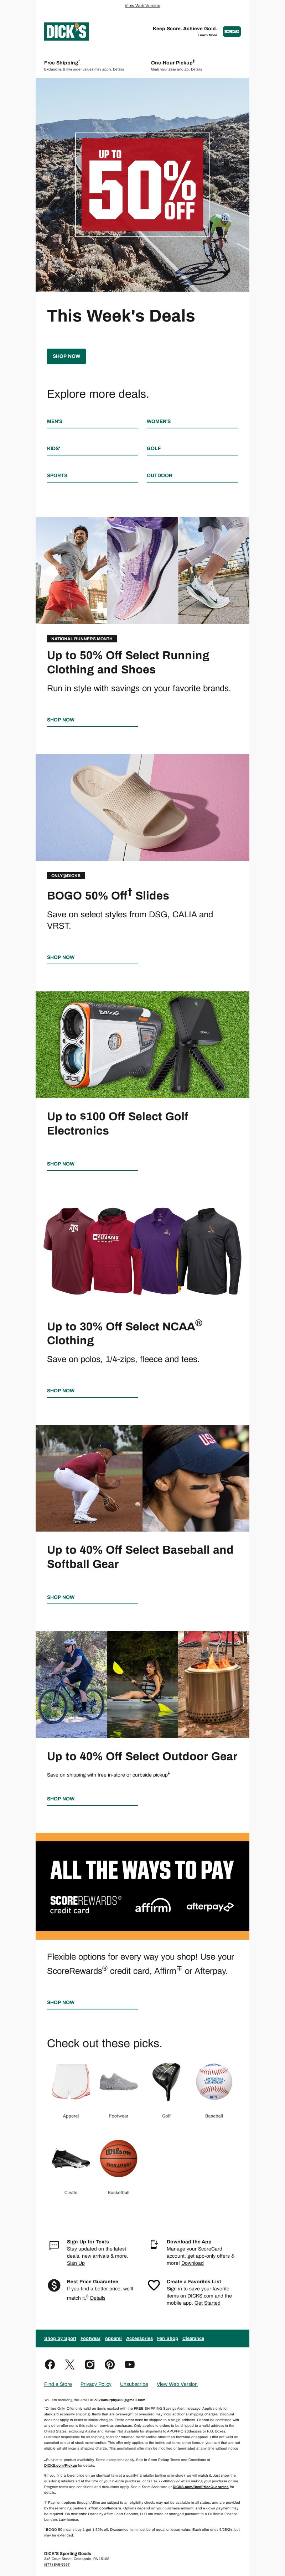Open the X (Twitter) social icon

[70, 2364]
